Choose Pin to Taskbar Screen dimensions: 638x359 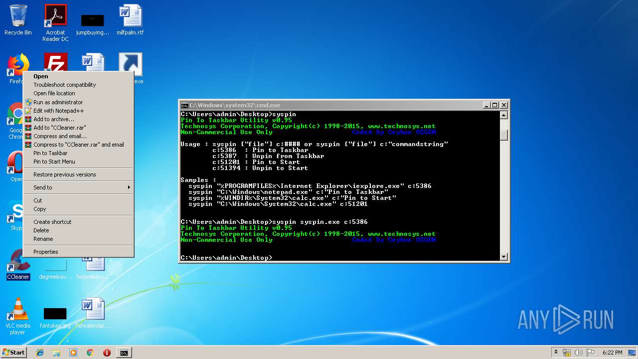click(x=78, y=153)
